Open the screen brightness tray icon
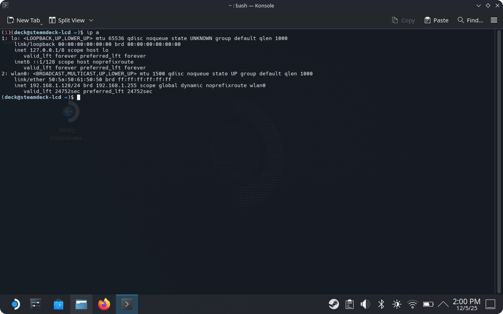Viewport: 503px width, 314px height. click(x=397, y=304)
